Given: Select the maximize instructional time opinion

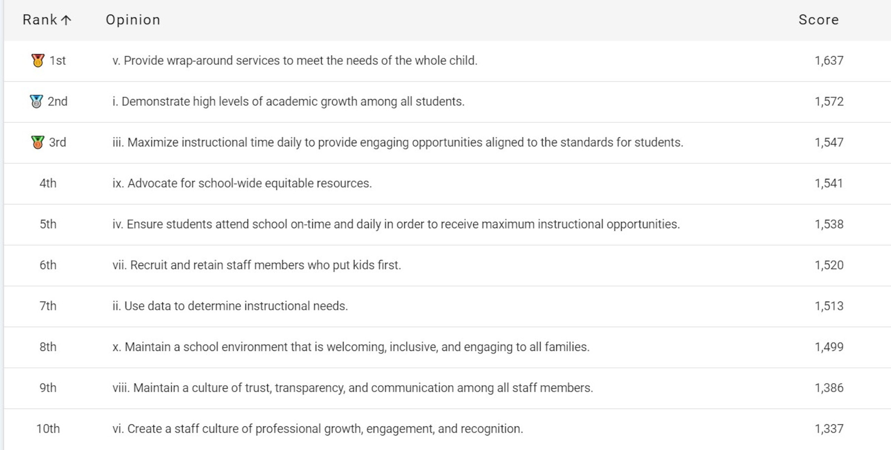Looking at the screenshot, I should tap(398, 143).
